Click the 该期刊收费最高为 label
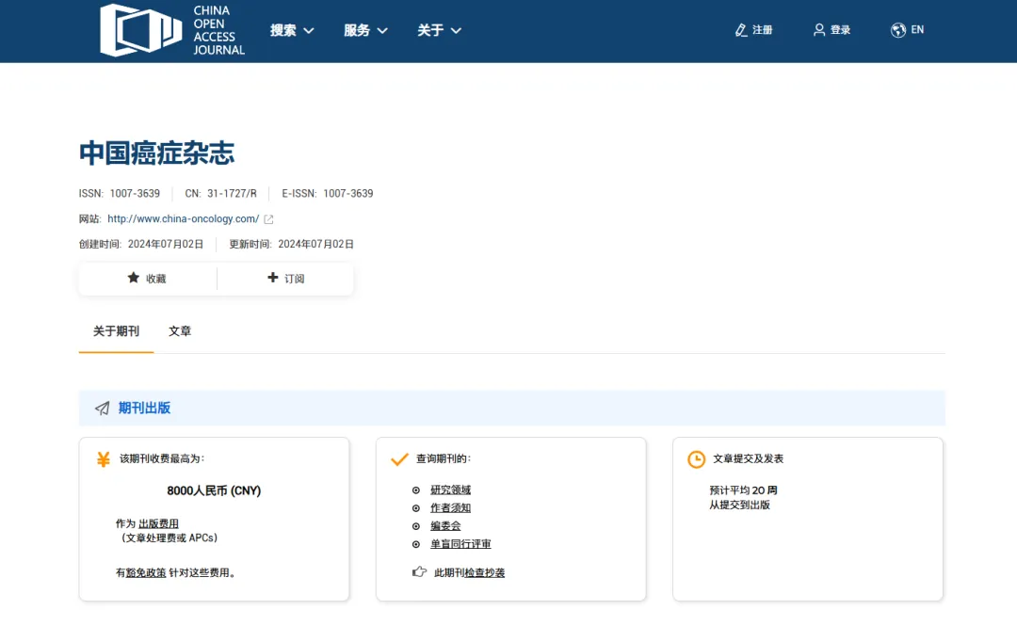Viewport: 1017px width, 626px height. [x=162, y=458]
